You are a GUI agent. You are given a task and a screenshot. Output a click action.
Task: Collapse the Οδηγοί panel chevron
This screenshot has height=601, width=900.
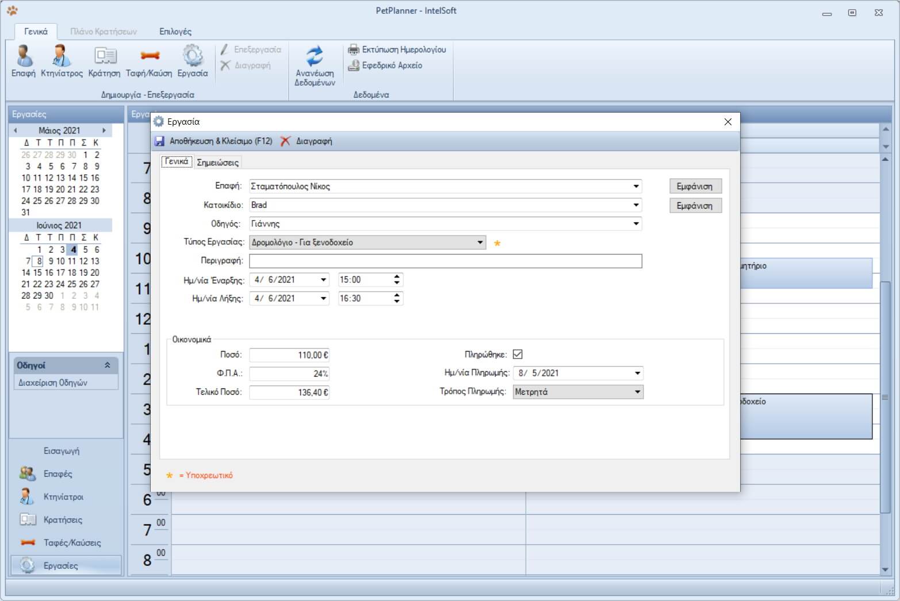(108, 365)
